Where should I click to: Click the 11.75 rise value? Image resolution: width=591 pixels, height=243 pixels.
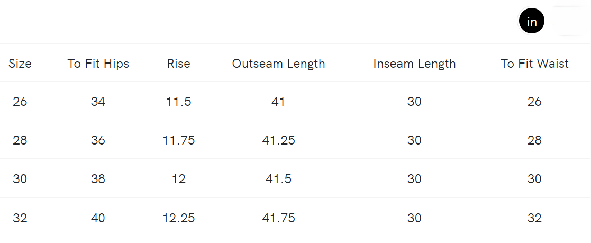pos(179,140)
